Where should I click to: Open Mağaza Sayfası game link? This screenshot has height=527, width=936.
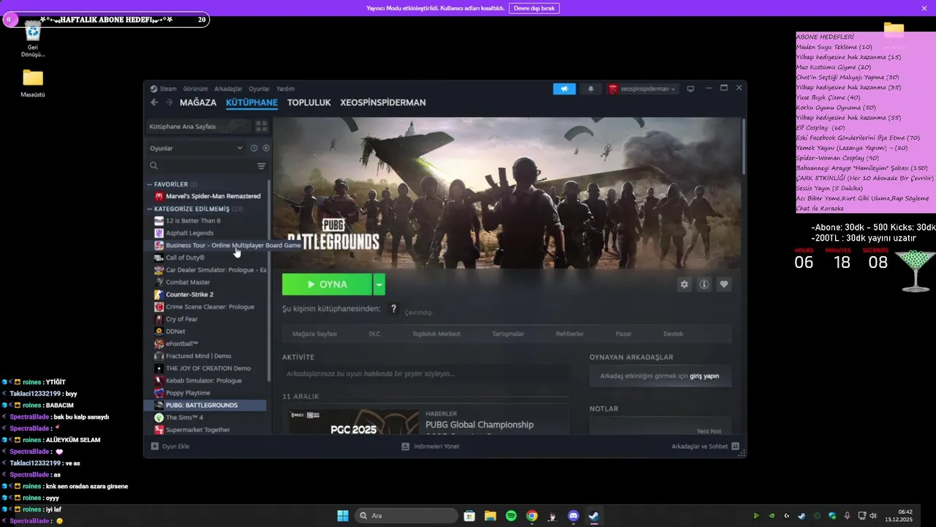tap(314, 334)
